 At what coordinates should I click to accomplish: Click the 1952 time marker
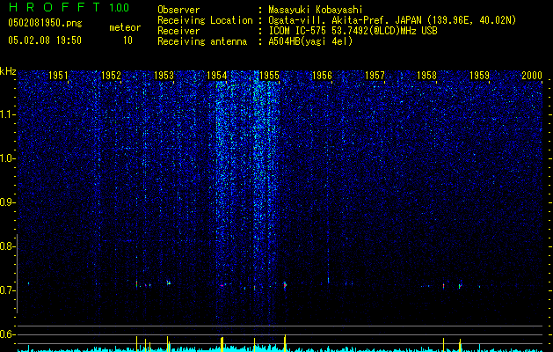111,76
